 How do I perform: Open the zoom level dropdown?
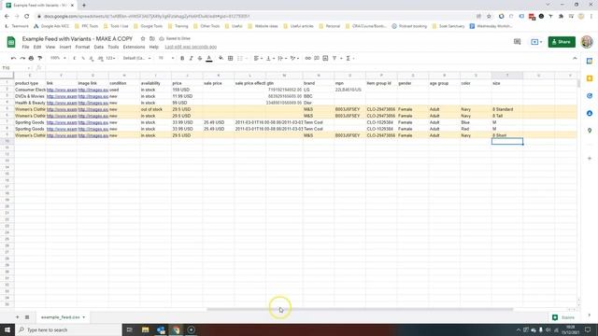[x=58, y=58]
